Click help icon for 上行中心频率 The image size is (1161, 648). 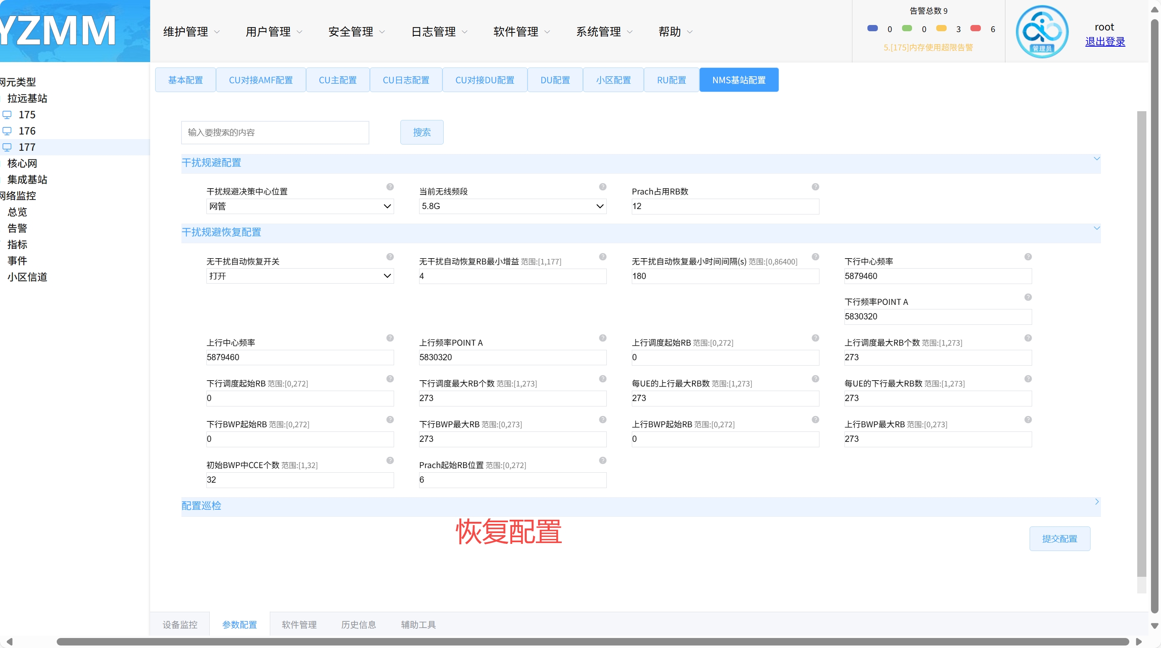(x=390, y=338)
